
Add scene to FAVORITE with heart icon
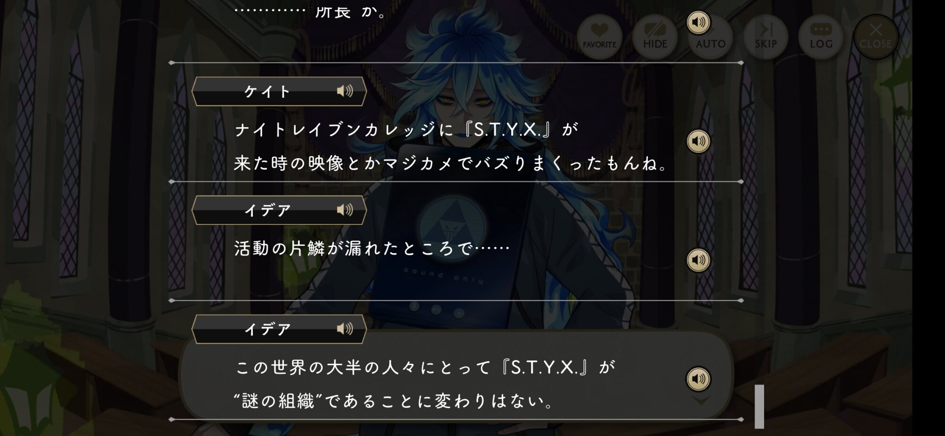[x=599, y=37]
